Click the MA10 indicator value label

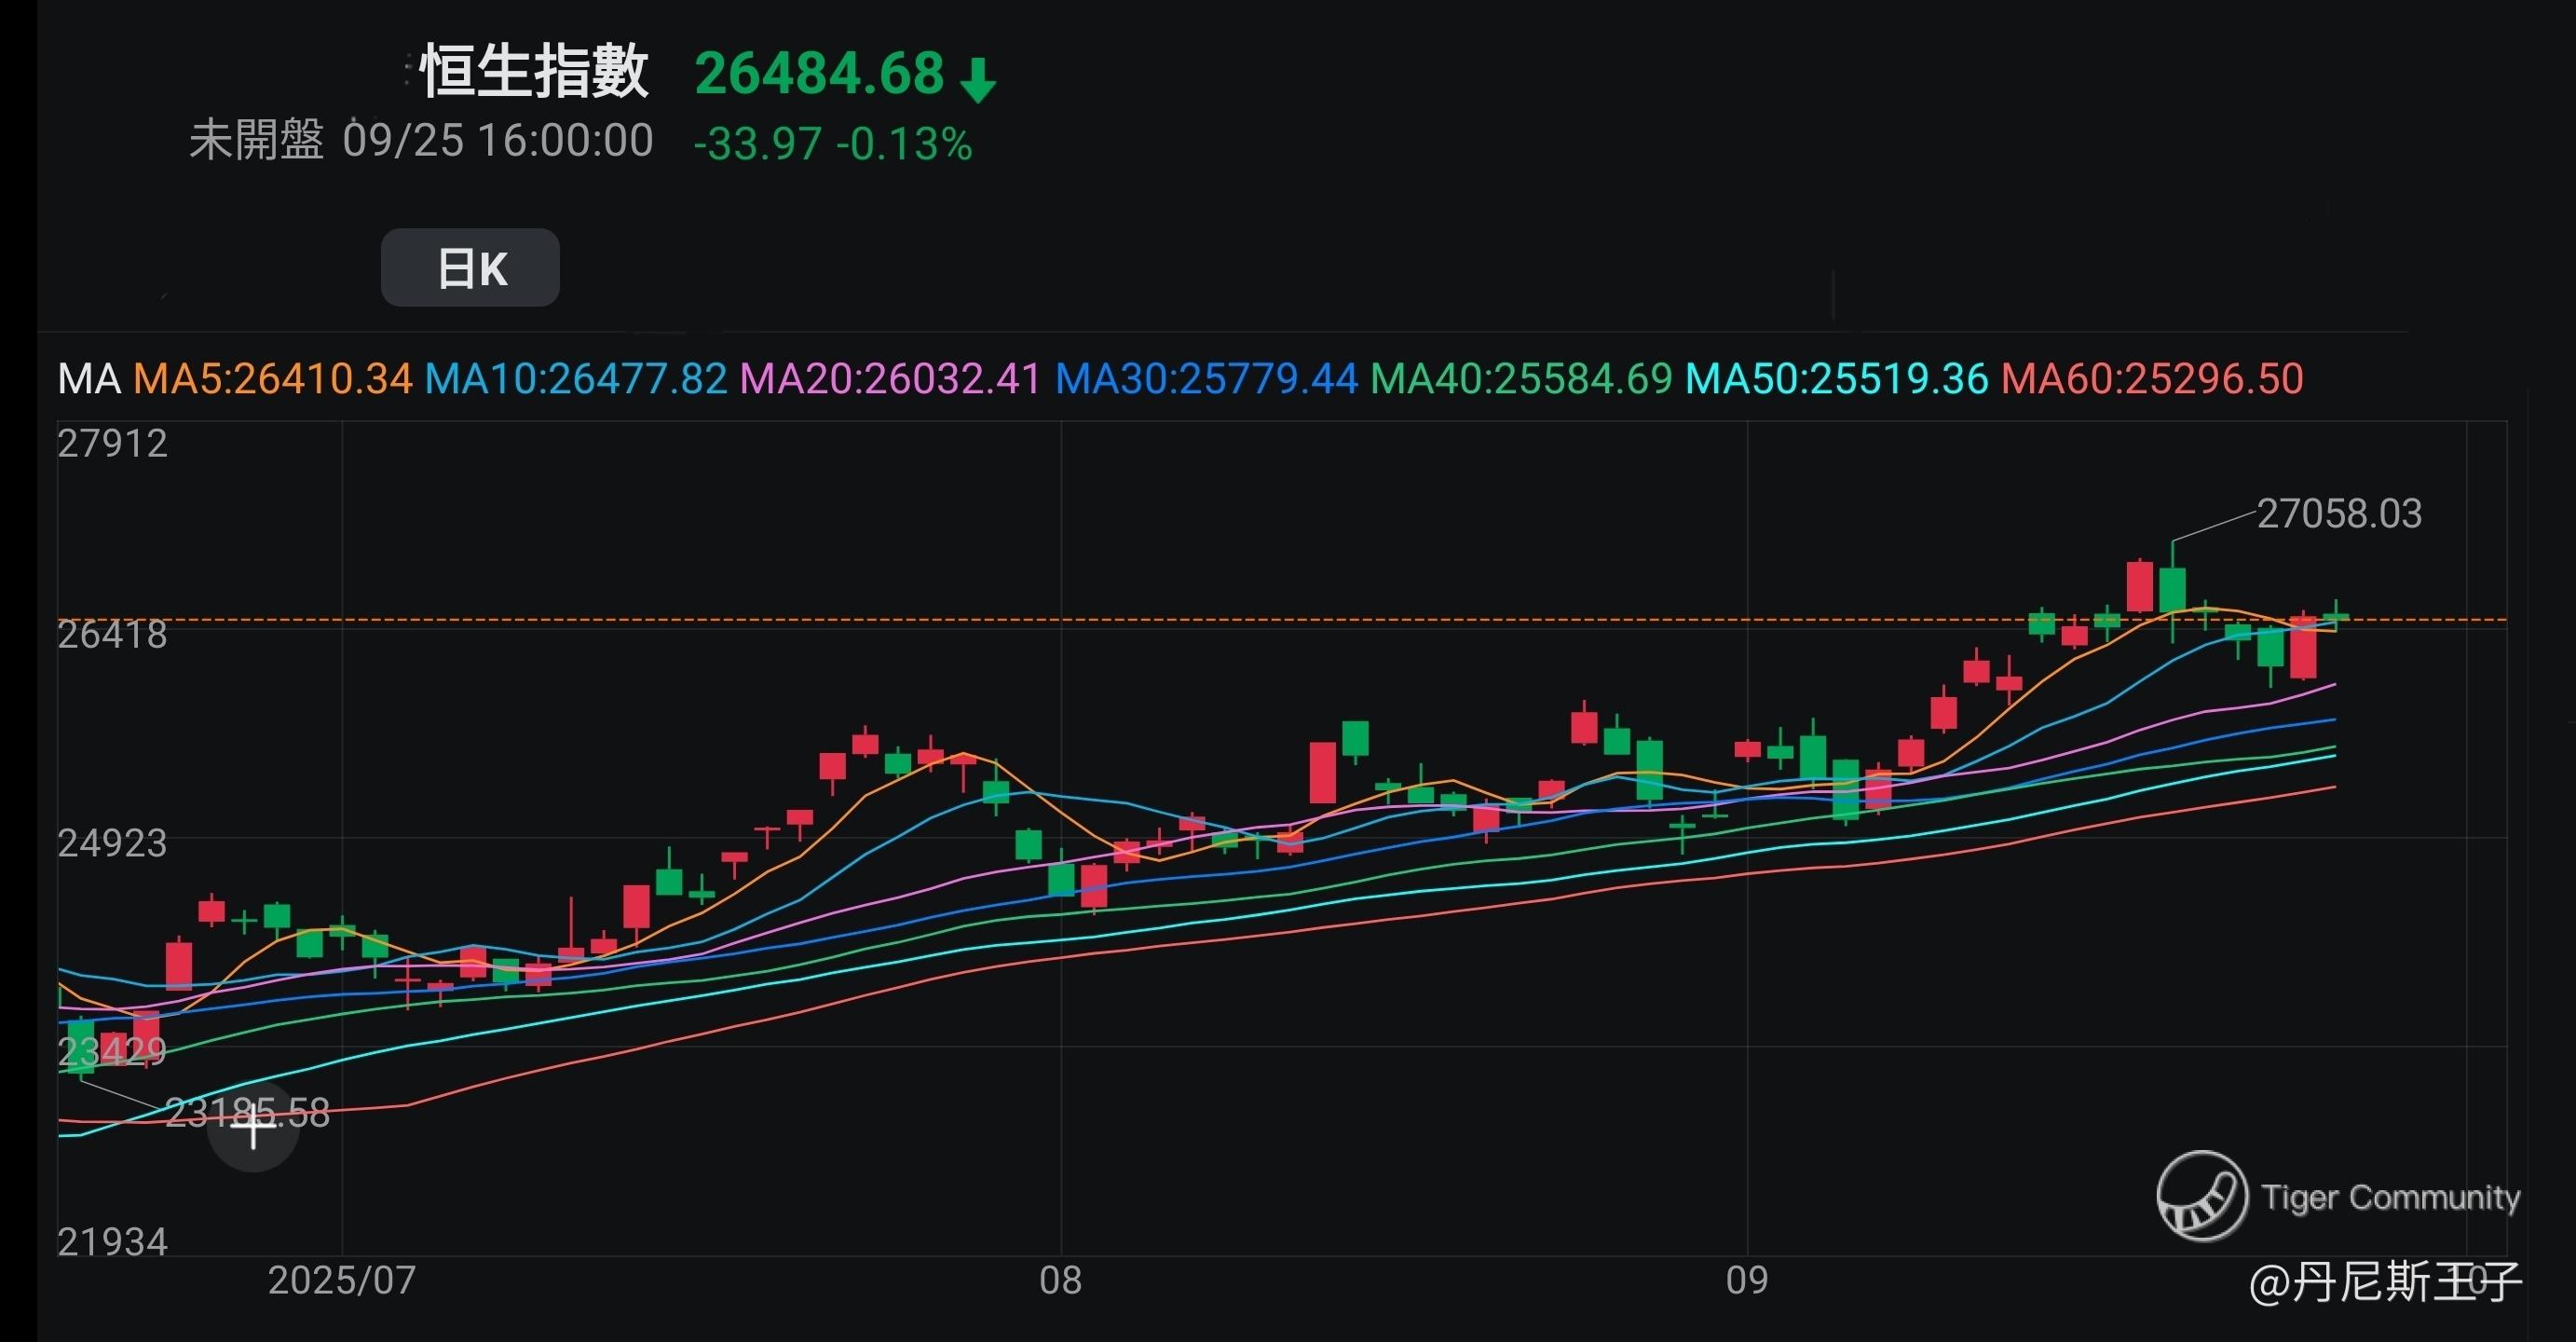[575, 379]
